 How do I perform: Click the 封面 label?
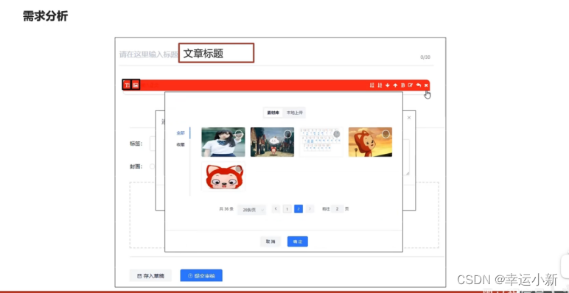tap(136, 166)
